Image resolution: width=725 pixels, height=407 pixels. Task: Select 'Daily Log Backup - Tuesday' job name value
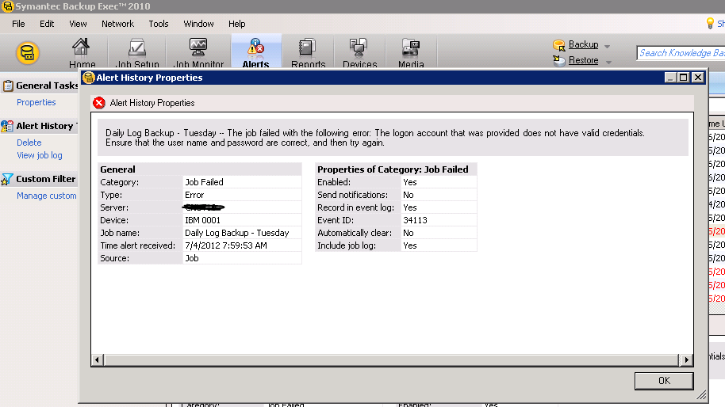pyautogui.click(x=236, y=233)
